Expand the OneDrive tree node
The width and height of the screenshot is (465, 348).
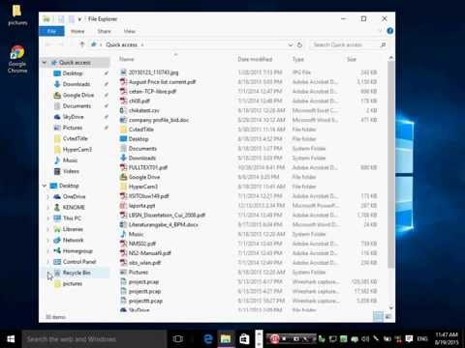(47, 196)
